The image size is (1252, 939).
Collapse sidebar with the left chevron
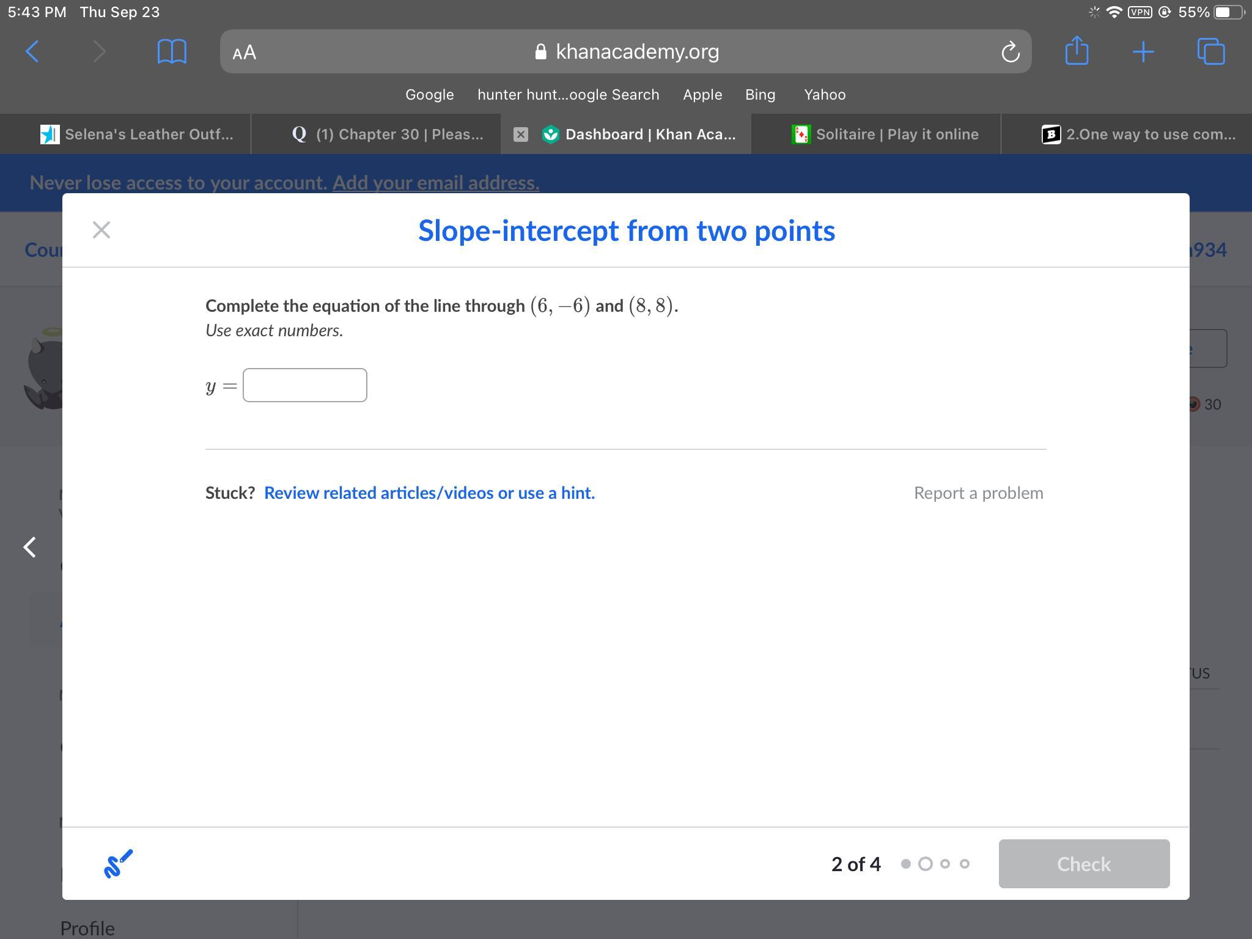pyautogui.click(x=29, y=547)
